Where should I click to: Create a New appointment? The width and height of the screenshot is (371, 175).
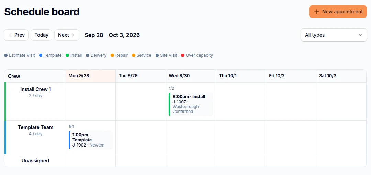click(x=338, y=12)
